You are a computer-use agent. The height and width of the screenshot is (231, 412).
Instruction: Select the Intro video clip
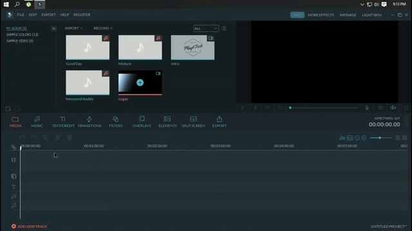[192, 47]
